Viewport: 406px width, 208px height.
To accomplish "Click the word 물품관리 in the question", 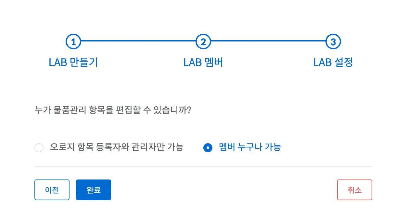I will tap(68, 110).
